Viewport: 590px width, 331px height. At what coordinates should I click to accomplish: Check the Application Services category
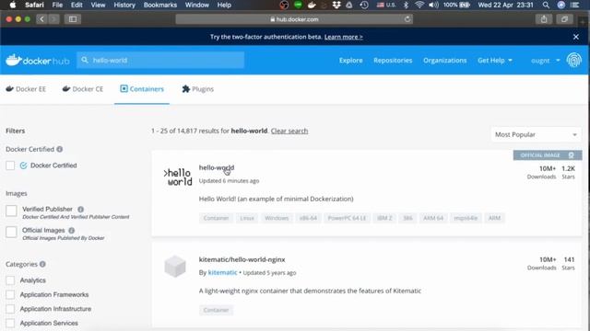(10, 323)
